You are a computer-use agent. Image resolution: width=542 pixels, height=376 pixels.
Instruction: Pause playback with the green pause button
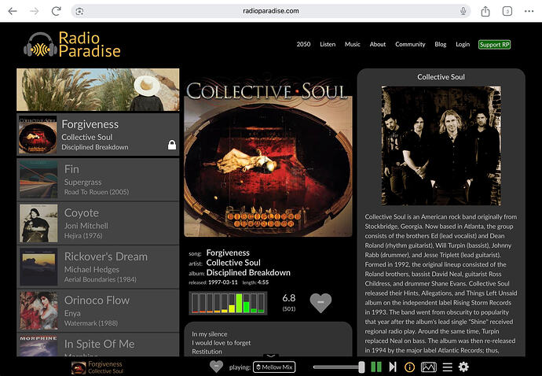click(x=376, y=367)
